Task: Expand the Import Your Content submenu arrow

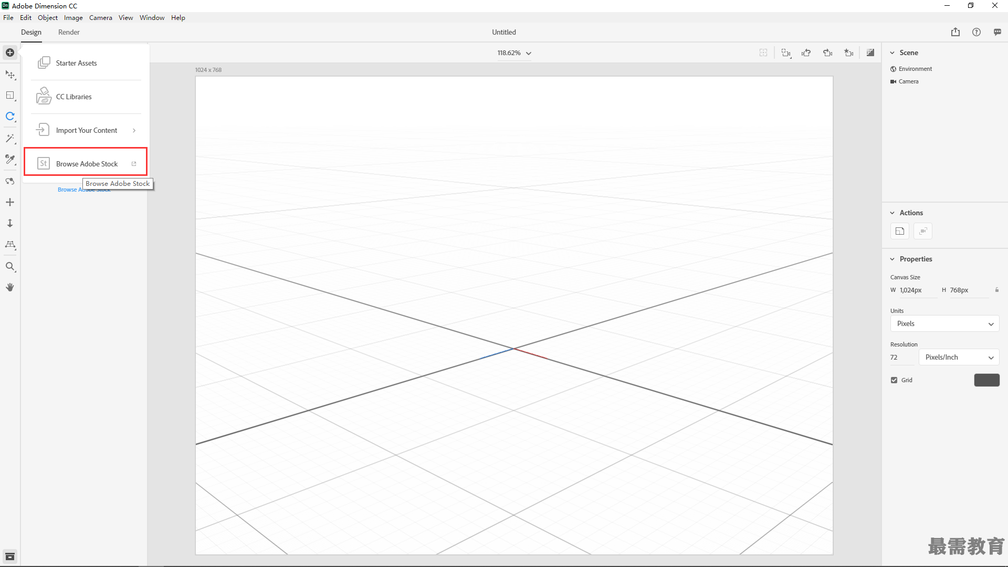Action: (134, 130)
